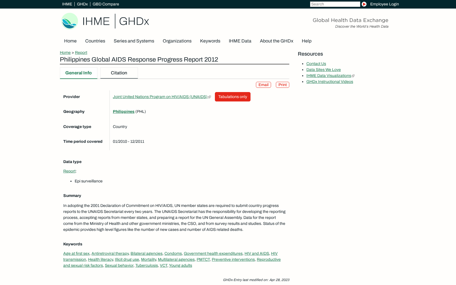Open the Report data type link

point(69,171)
